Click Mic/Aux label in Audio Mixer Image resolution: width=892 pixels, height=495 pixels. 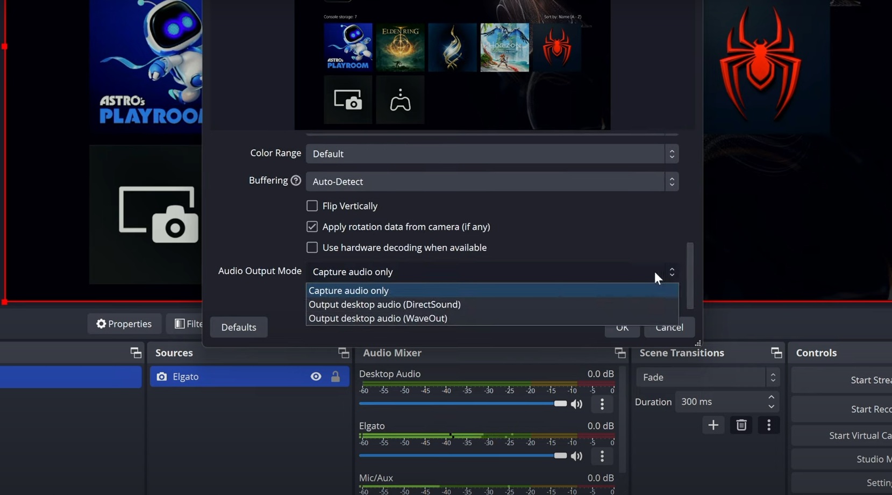point(376,478)
